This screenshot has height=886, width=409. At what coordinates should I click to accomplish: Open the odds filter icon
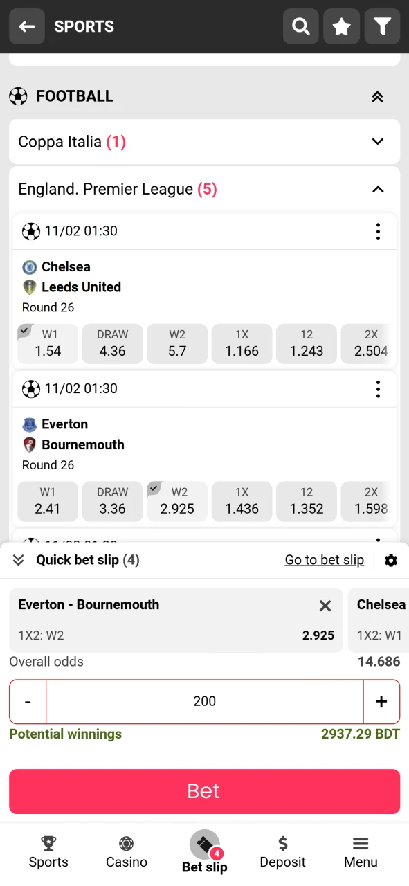(x=382, y=26)
